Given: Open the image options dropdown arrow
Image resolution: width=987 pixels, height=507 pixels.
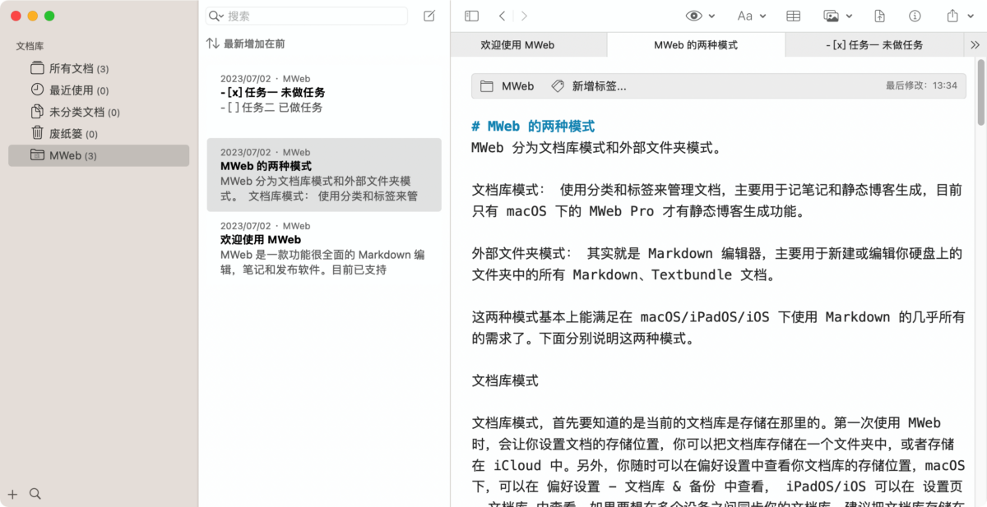Looking at the screenshot, I should click(849, 16).
